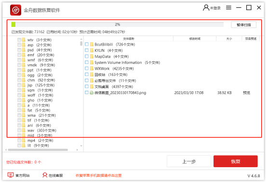Check the 回收站 folder checkbox
The width and height of the screenshot is (267, 183).
(87, 74)
